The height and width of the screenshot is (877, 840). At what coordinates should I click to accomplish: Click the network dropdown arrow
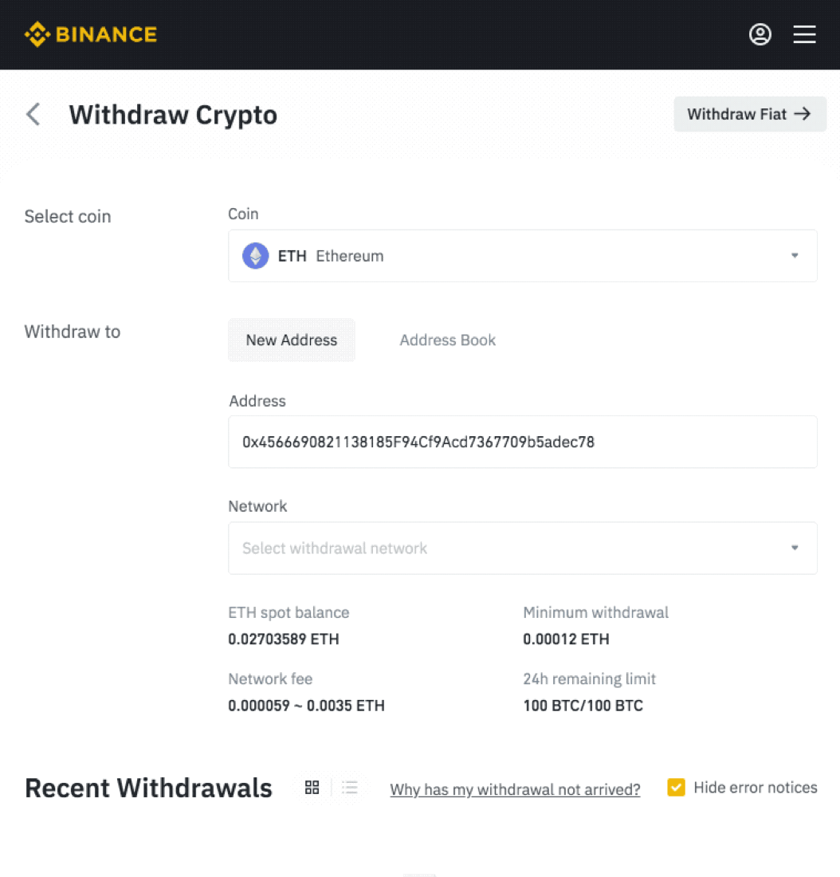[x=795, y=548]
